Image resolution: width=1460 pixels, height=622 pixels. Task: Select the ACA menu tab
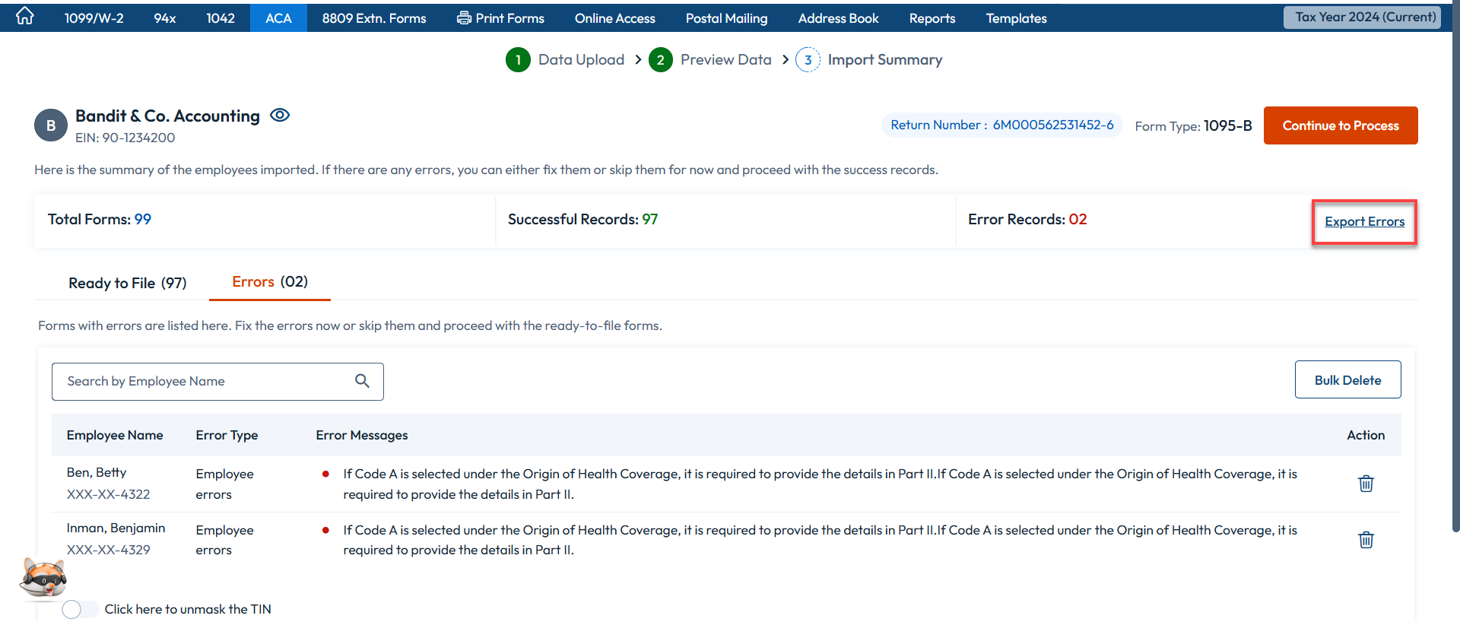tap(278, 17)
